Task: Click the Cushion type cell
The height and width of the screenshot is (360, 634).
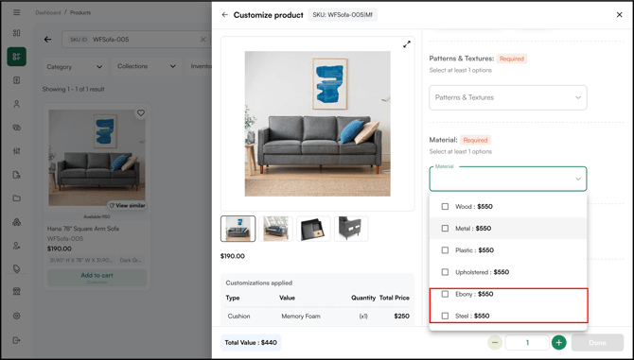Action: (x=238, y=316)
